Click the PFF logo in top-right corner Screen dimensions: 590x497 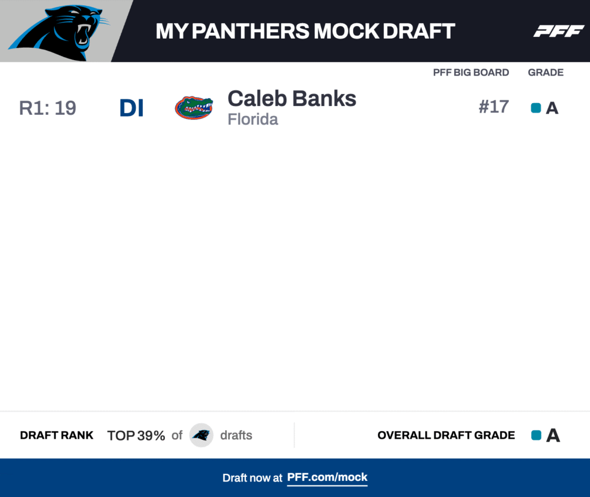click(558, 31)
